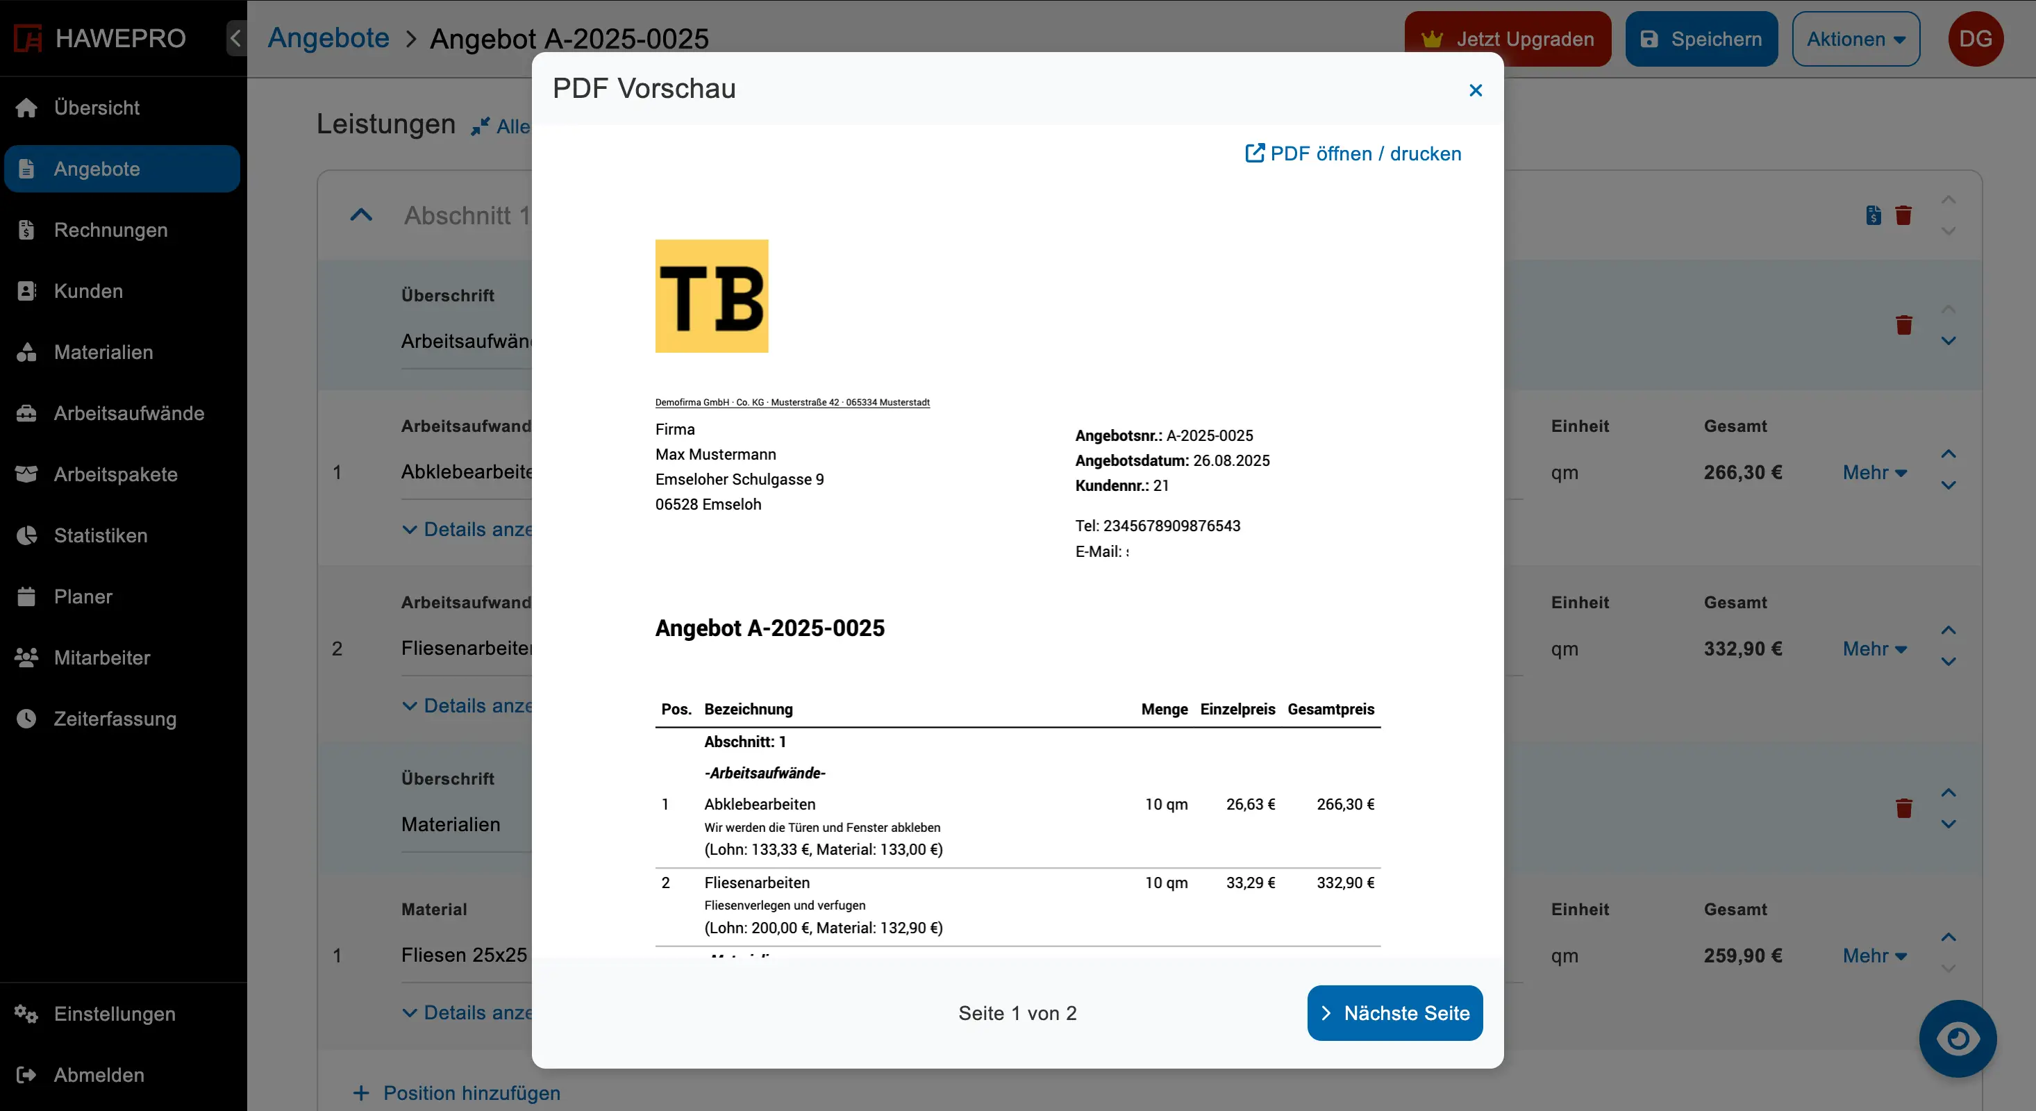The width and height of the screenshot is (2036, 1111).
Task: Click the toolbox icon beside Arbeitsaufwände
Action: 26,413
